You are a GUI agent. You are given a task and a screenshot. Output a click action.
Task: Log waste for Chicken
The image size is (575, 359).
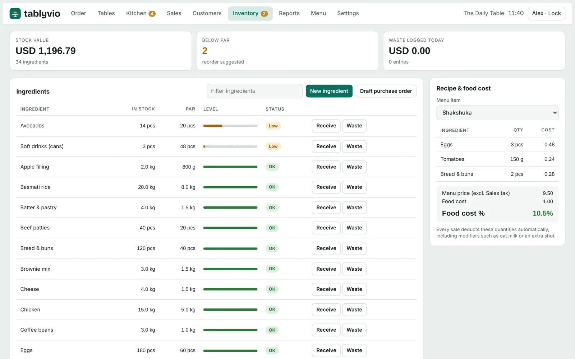click(354, 309)
